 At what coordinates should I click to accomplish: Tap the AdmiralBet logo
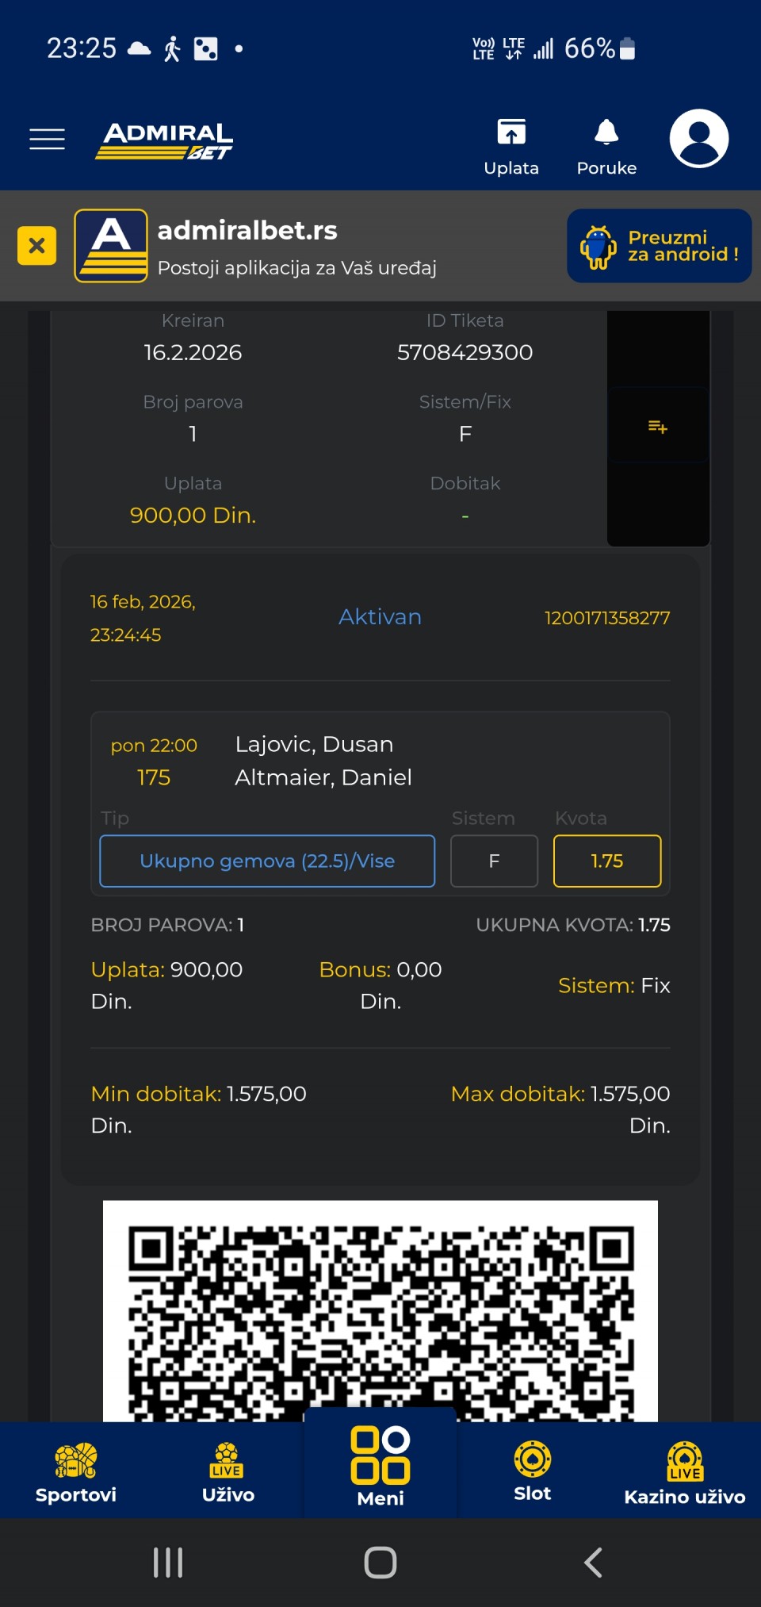pos(166,140)
